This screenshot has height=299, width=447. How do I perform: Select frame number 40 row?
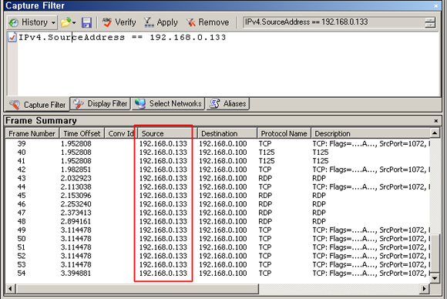(217, 153)
